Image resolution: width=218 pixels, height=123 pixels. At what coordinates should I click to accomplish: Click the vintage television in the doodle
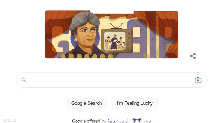117,40
